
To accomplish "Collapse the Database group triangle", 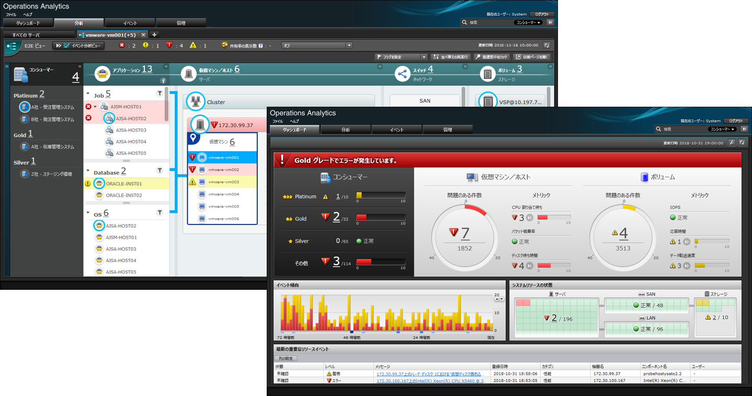I will coord(87,172).
